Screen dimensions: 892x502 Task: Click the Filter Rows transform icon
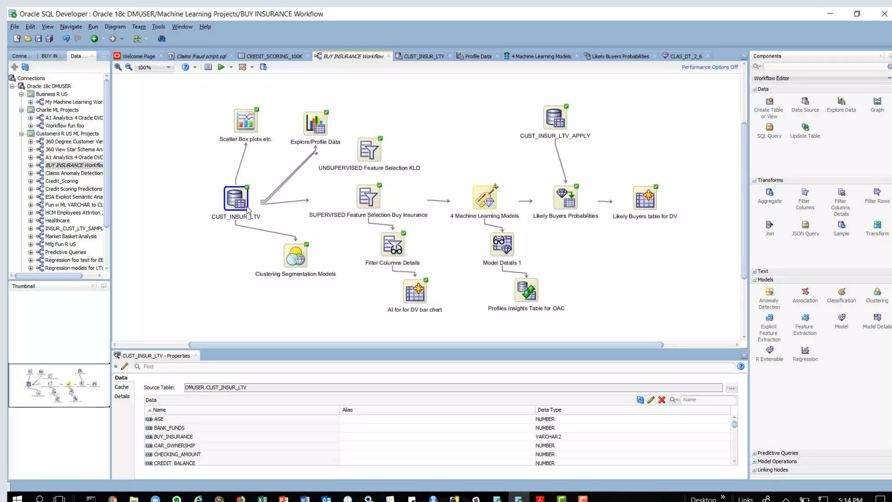pyautogui.click(x=877, y=193)
